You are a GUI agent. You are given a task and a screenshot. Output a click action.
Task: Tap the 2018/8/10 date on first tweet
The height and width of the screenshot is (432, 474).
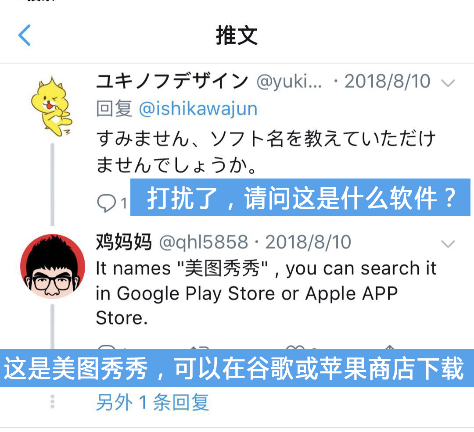coord(387,82)
